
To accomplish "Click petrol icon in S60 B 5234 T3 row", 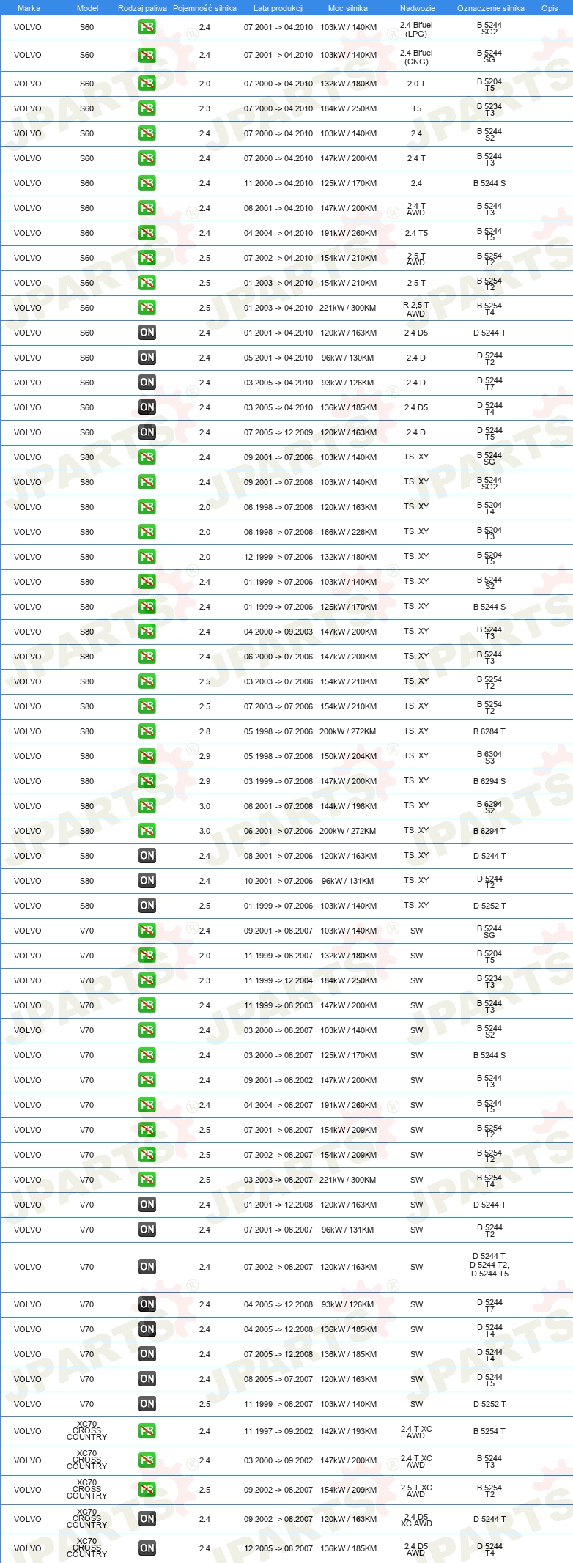I will point(147,108).
